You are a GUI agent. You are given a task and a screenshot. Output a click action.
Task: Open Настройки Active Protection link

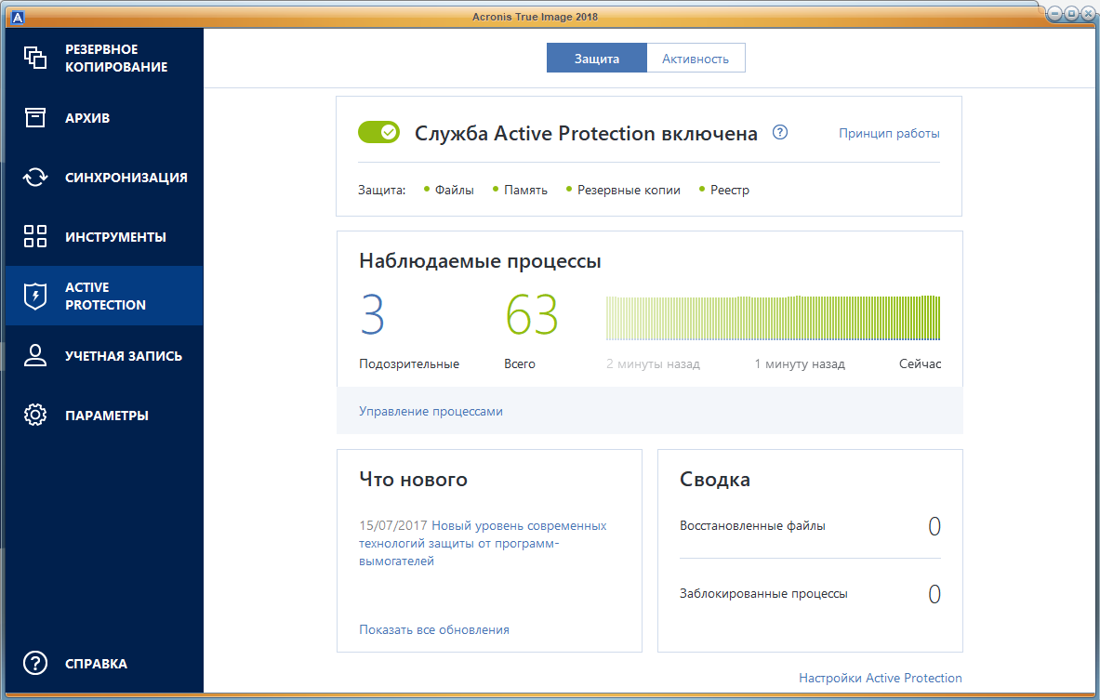(x=880, y=678)
